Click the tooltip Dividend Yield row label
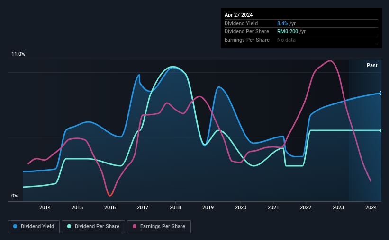Screen dimensions: 389x240 pyautogui.click(x=241, y=23)
